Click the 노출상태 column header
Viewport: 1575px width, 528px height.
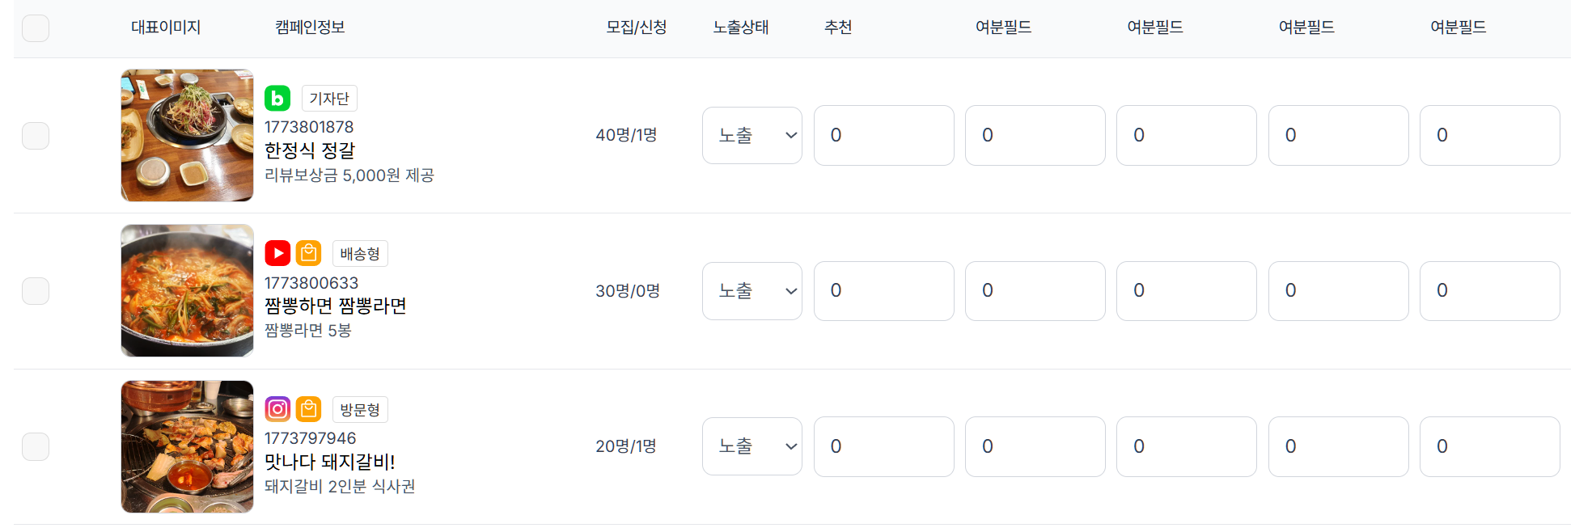741,27
